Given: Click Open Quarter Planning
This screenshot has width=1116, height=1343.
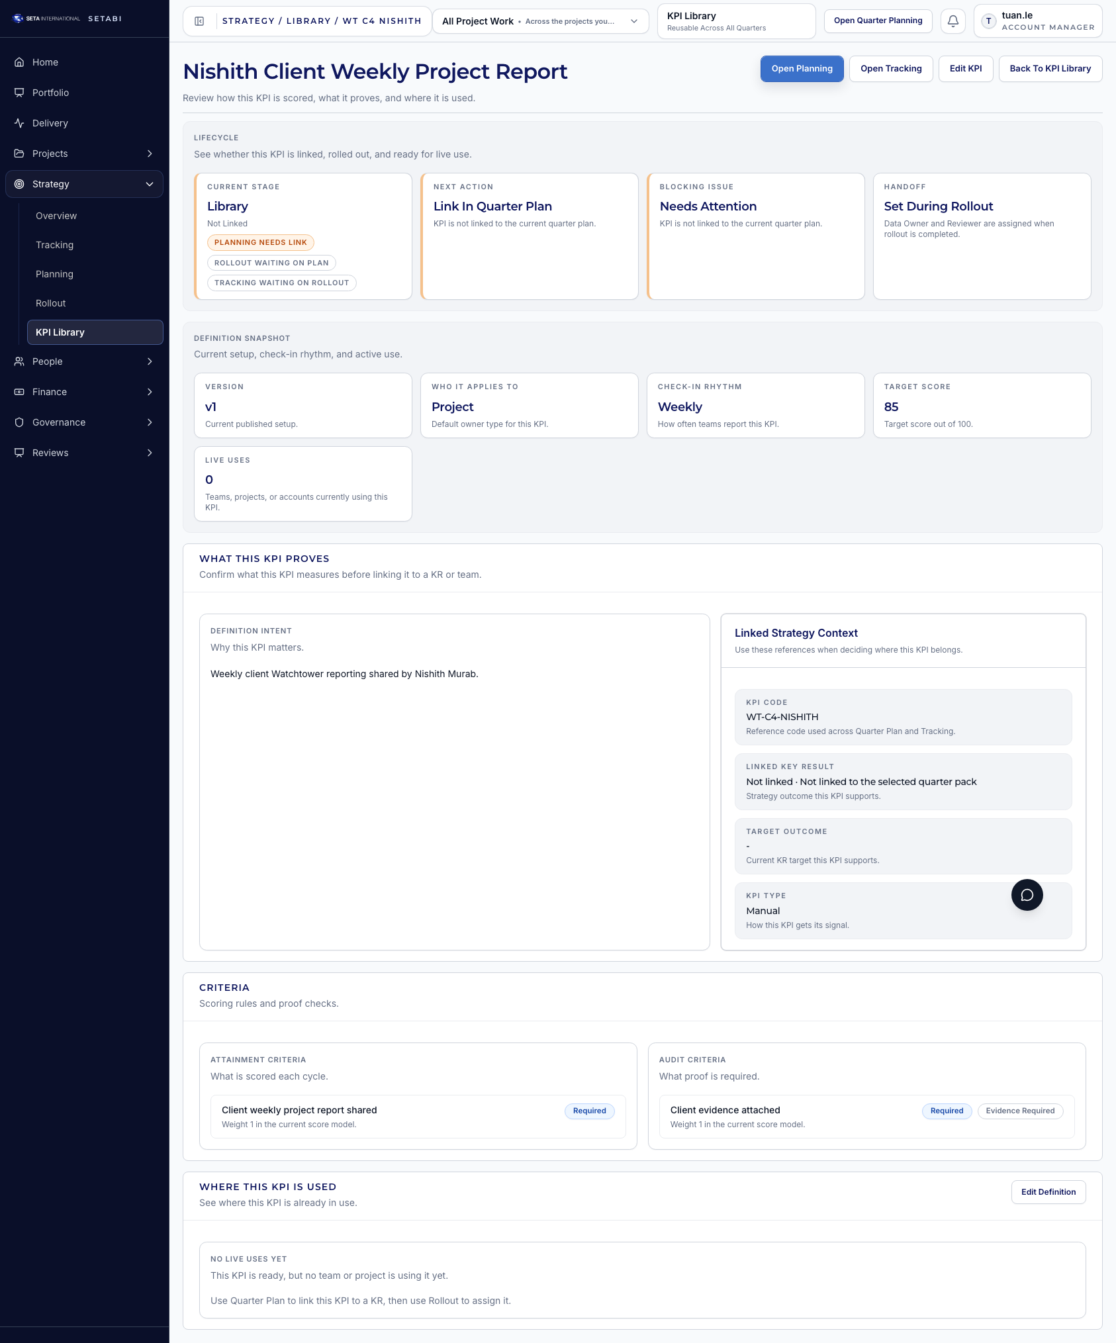Looking at the screenshot, I should click(x=878, y=21).
